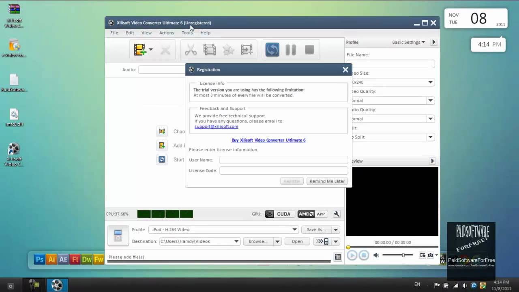Take a snapshot with the camera icon
The height and width of the screenshot is (292, 519).
point(430,255)
